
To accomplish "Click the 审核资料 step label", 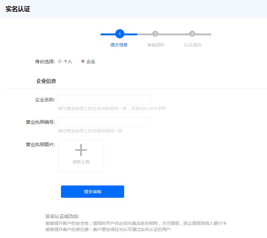I will pos(156,45).
